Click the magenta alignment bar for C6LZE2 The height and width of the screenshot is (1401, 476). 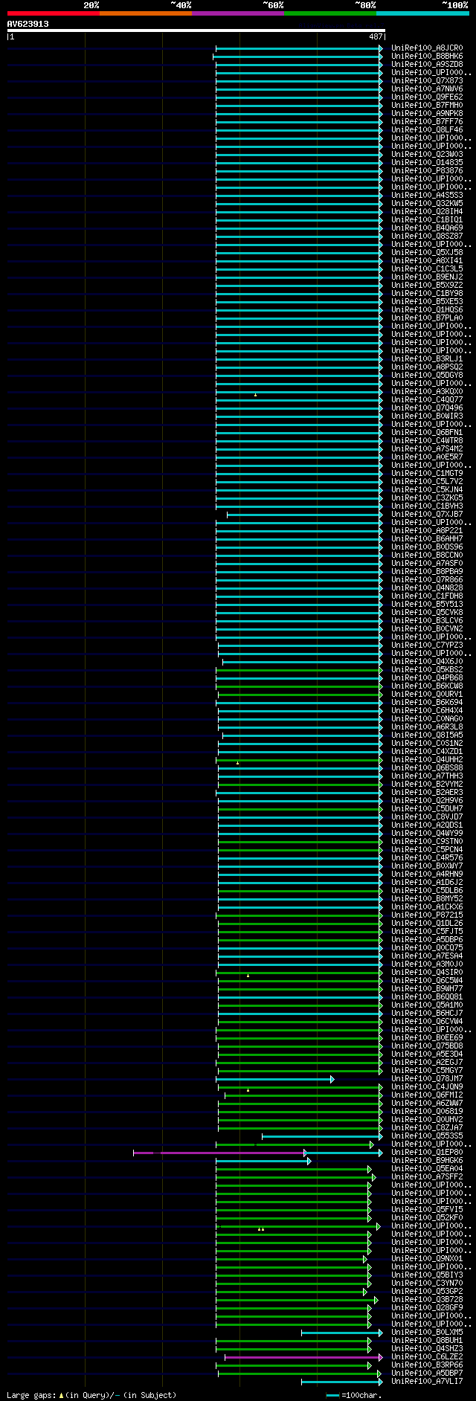(304, 1357)
